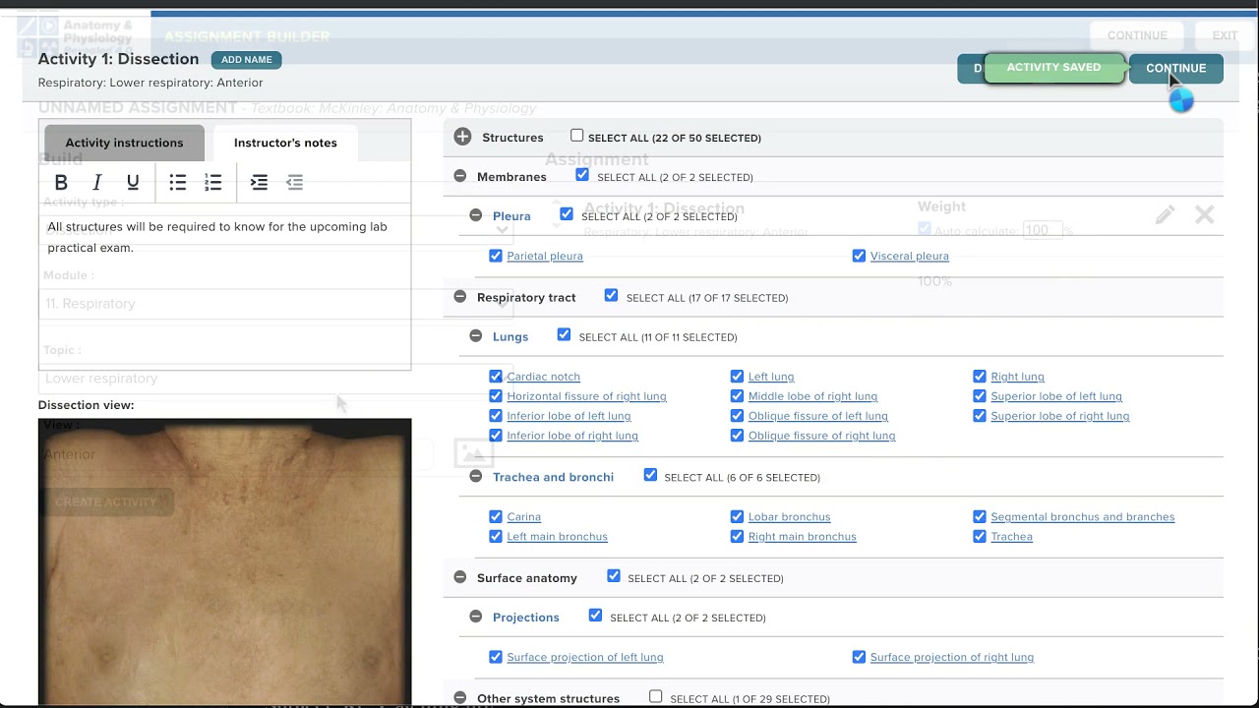1259x708 pixels.
Task: Uncheck the Right main bronchus checkbox
Action: click(737, 537)
